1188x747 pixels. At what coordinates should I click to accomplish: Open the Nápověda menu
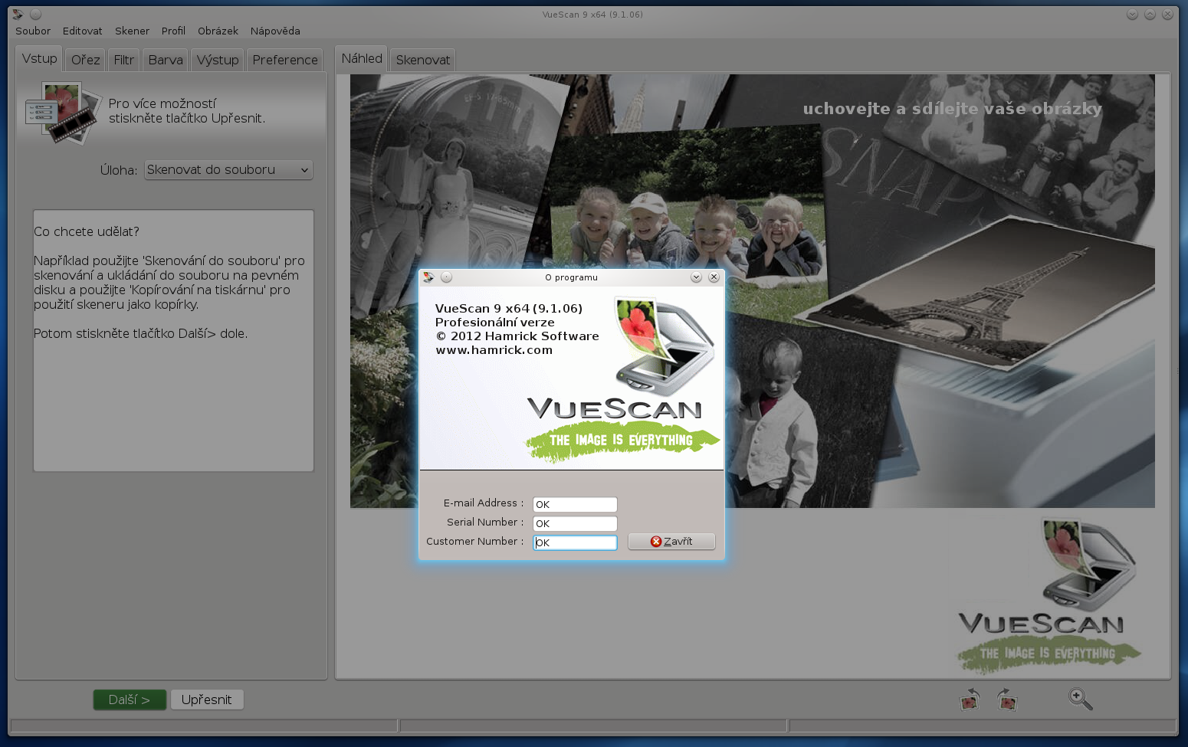(x=275, y=31)
